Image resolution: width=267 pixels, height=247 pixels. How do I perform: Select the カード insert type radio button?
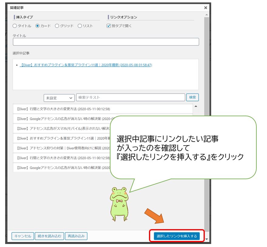coord(38,26)
